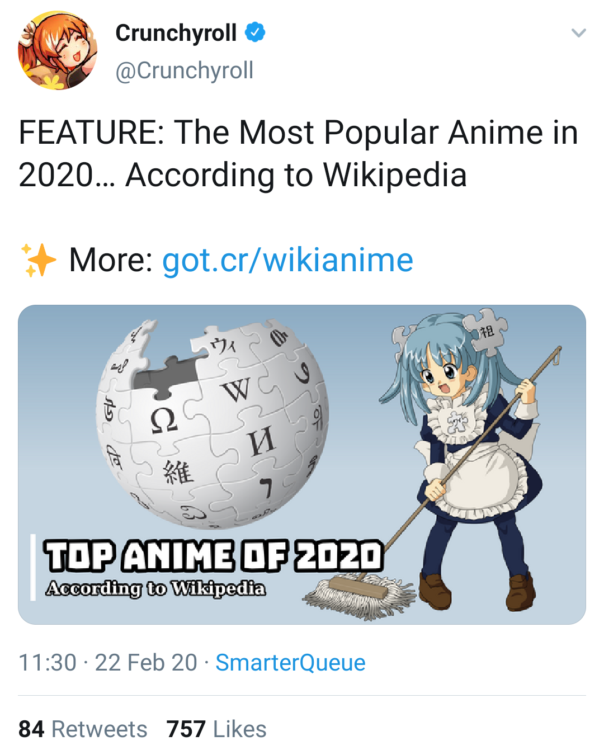This screenshot has width=604, height=755.
Task: Open the Wikipedia puzzle globe image
Action: (x=213, y=422)
